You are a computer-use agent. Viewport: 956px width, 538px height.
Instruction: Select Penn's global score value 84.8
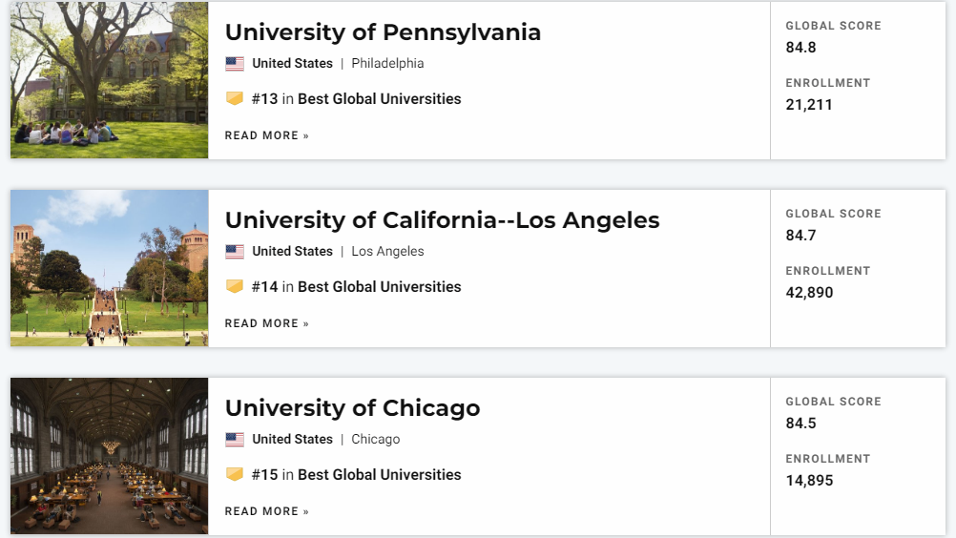(800, 48)
